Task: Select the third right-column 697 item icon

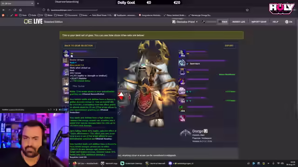Action: click(x=182, y=72)
